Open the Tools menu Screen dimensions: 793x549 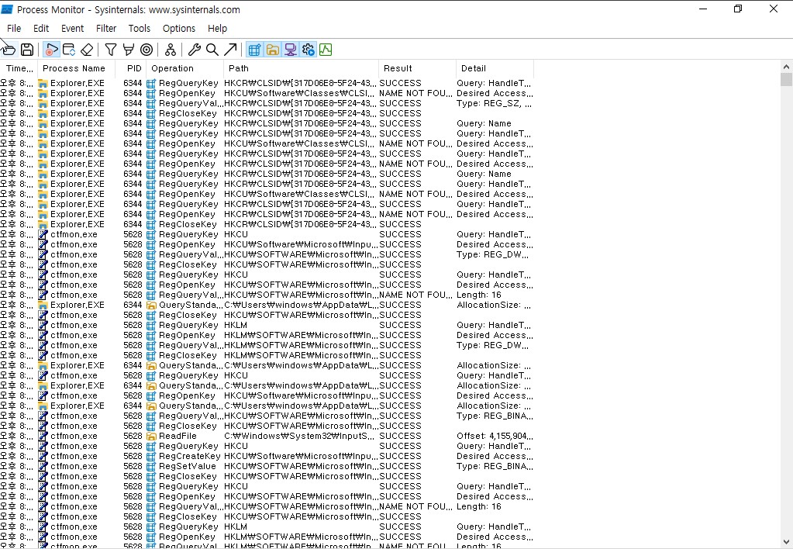(139, 29)
